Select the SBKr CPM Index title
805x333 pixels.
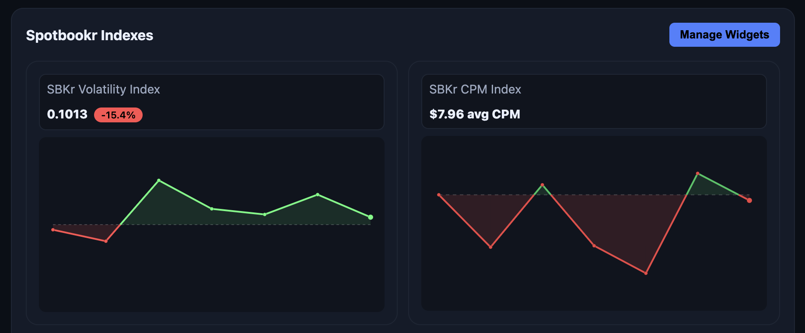click(x=475, y=89)
